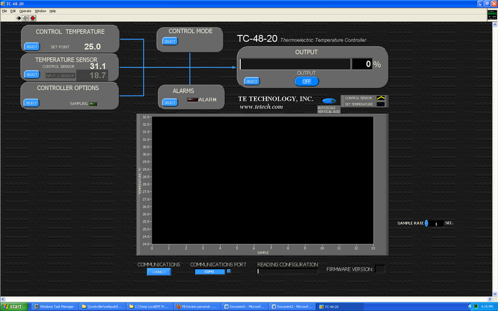The image size is (498, 311).
Task: Click the Control Sensor yellow plot legend icon
Action: click(380, 98)
